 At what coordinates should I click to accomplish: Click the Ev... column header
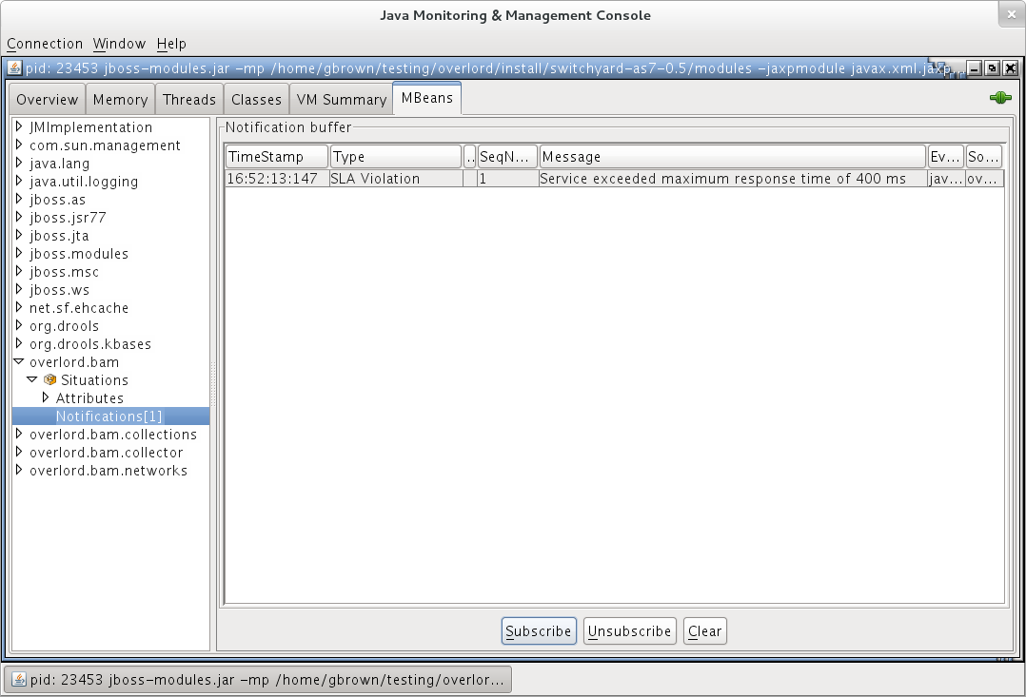click(945, 157)
